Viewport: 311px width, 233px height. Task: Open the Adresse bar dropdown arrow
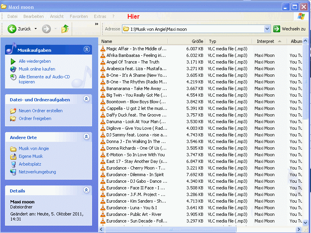(267, 29)
